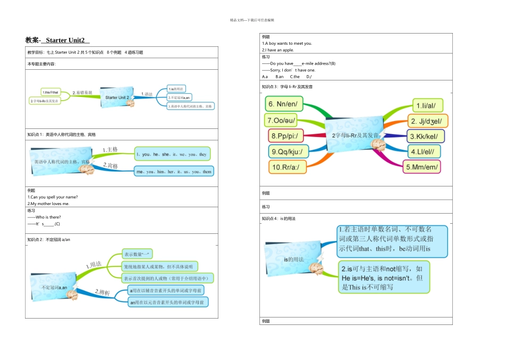Select the small "2.不定冠词a,an" overview node

tap(179, 97)
